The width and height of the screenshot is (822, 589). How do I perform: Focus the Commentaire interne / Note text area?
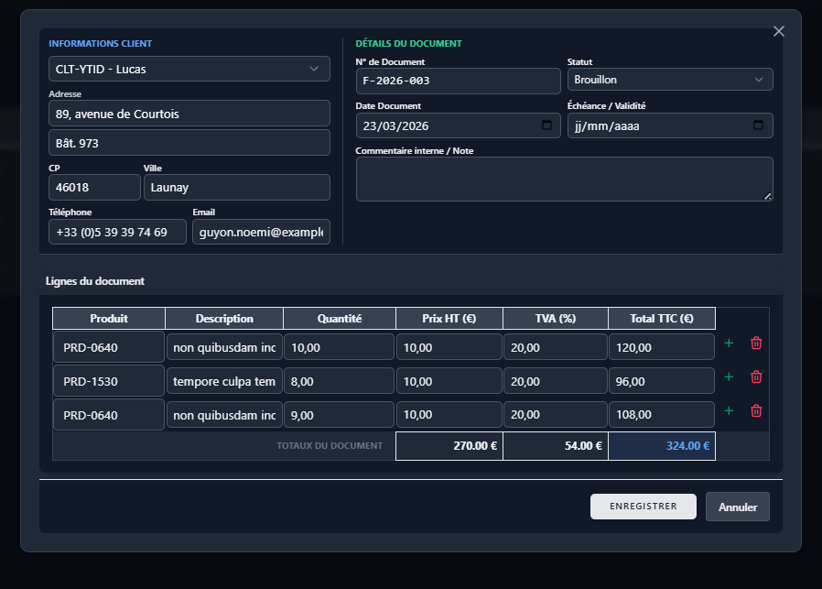pyautogui.click(x=564, y=179)
